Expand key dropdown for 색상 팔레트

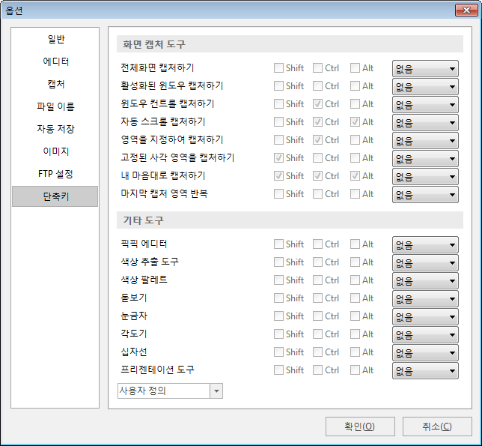(425, 280)
